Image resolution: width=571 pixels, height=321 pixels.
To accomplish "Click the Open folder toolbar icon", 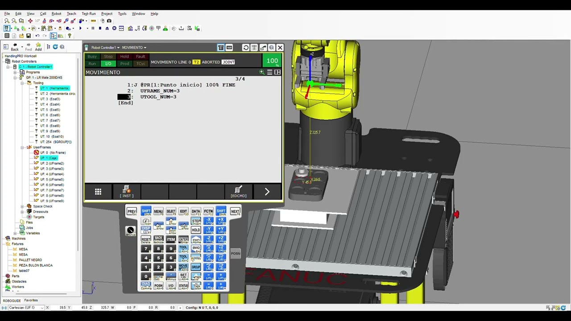I will (21, 36).
